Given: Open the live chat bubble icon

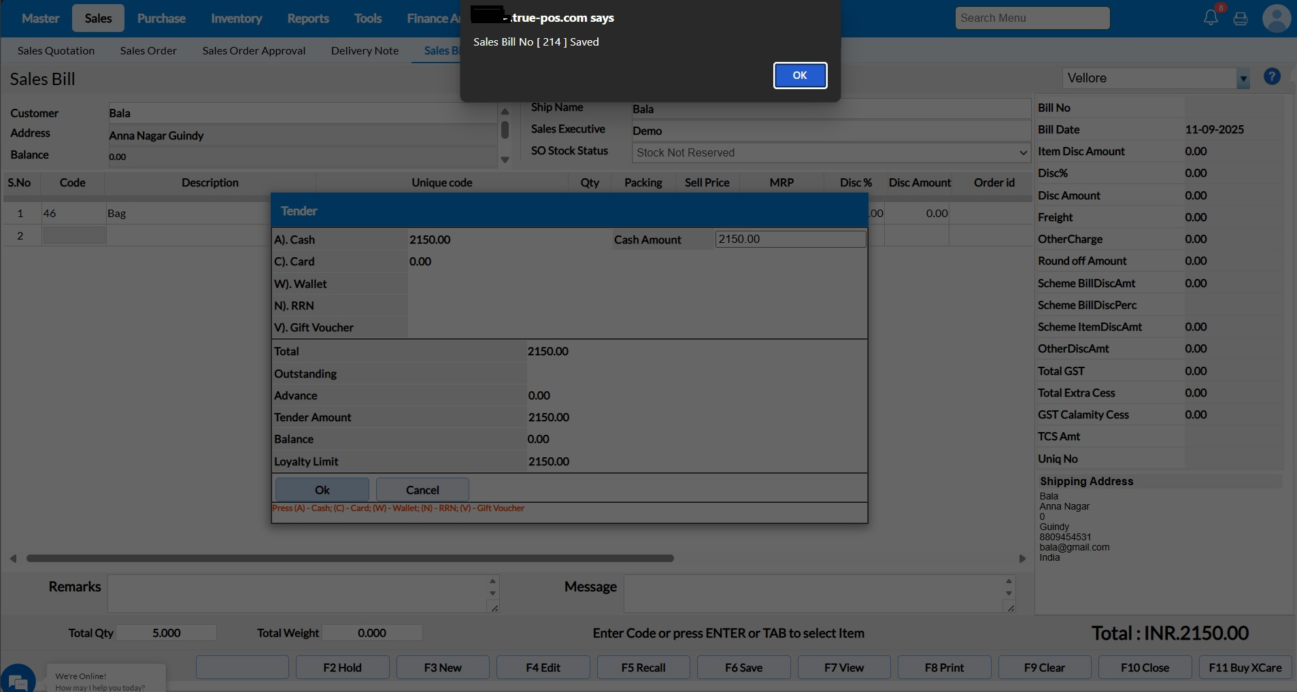Looking at the screenshot, I should [18, 680].
